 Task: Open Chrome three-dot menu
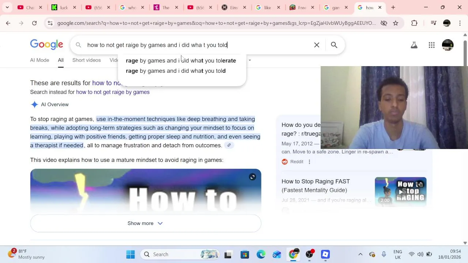[460, 23]
